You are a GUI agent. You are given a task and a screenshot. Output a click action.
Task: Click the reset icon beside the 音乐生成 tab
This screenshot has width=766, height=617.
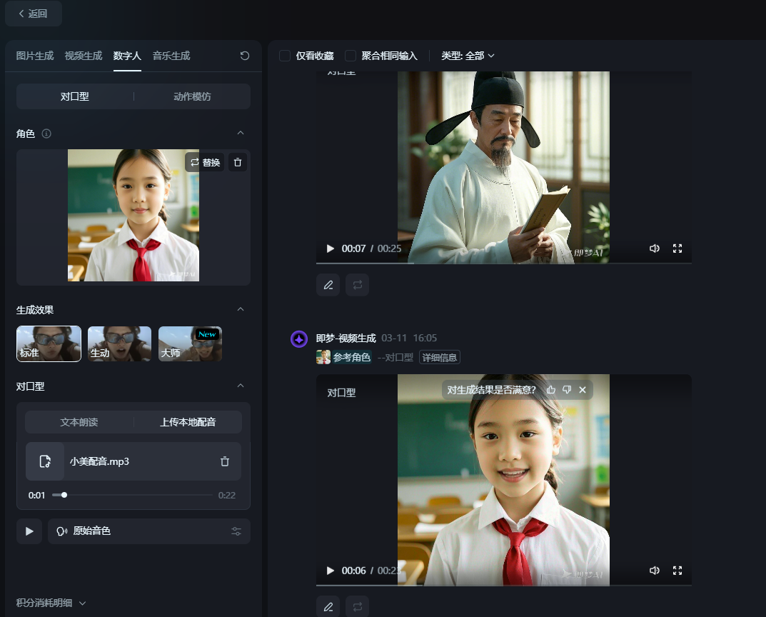coord(245,56)
